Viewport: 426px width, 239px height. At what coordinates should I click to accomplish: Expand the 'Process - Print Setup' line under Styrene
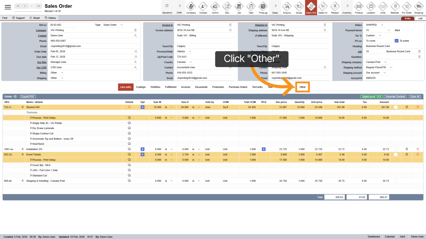click(x=31, y=118)
